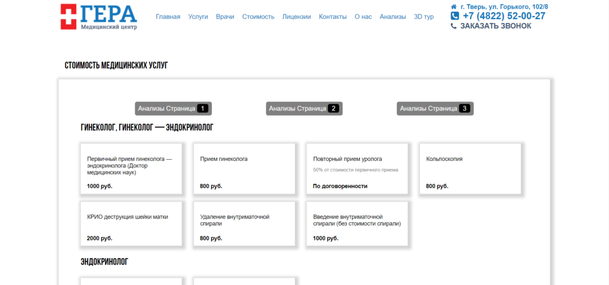Click the home icon beside the Тверь address
The width and height of the screenshot is (609, 285).
454,7
